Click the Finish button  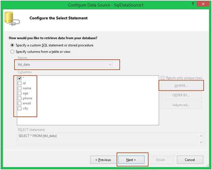coord(160,160)
